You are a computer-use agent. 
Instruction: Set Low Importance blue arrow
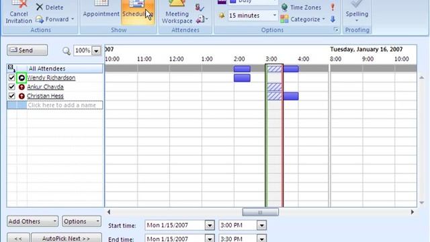333,19
